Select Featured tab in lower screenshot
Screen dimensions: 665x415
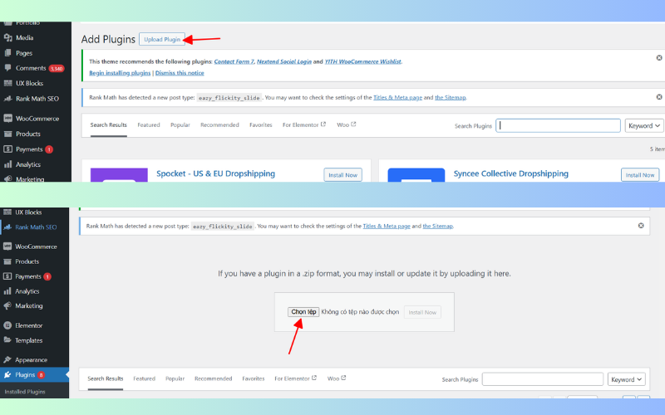(x=144, y=378)
